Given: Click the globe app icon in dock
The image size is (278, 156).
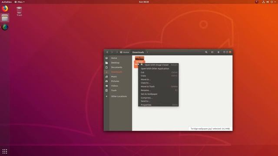Looking at the screenshot, I should point(5,27).
